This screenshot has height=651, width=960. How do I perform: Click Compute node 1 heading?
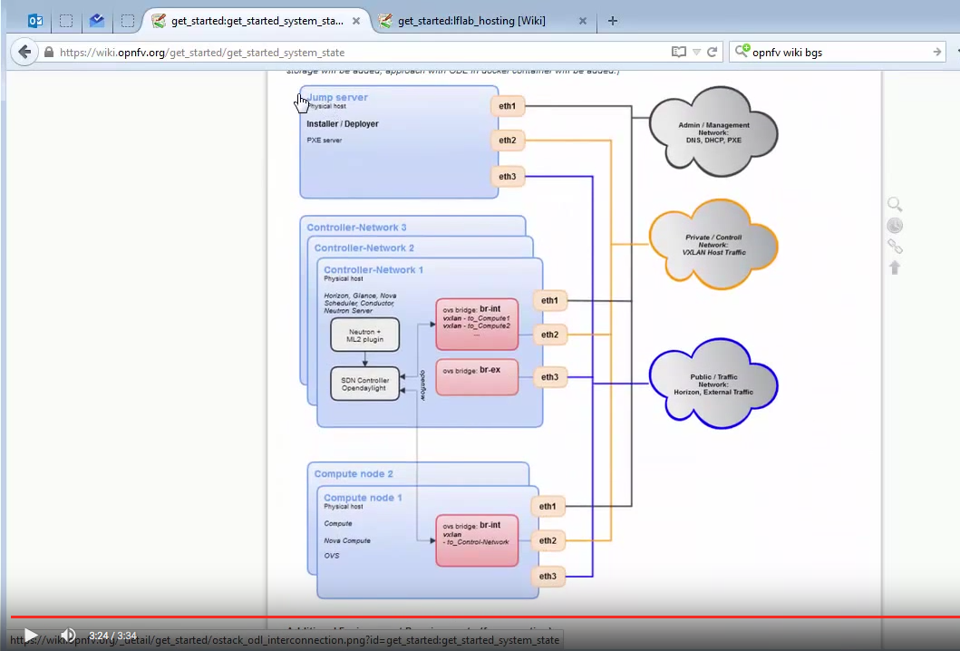click(x=363, y=498)
